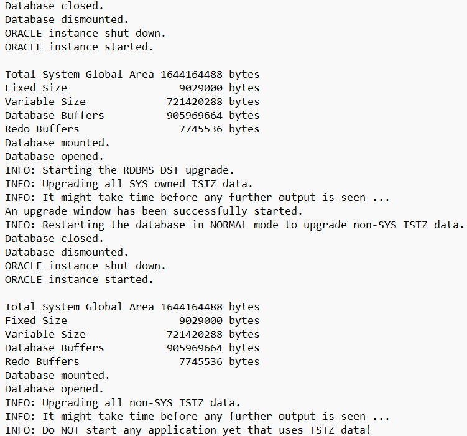Screen dimensions: 467x436
Task: Click the "Upgrading all non-SYS TSTZ data" line
Action: (123, 402)
